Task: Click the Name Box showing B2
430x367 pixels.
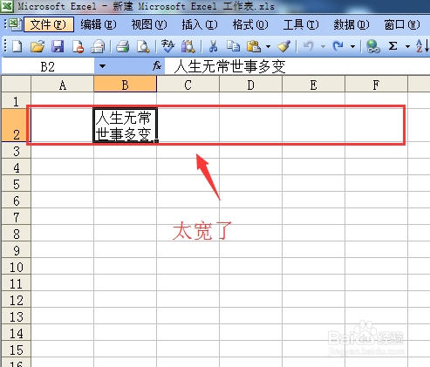Action: tap(48, 66)
